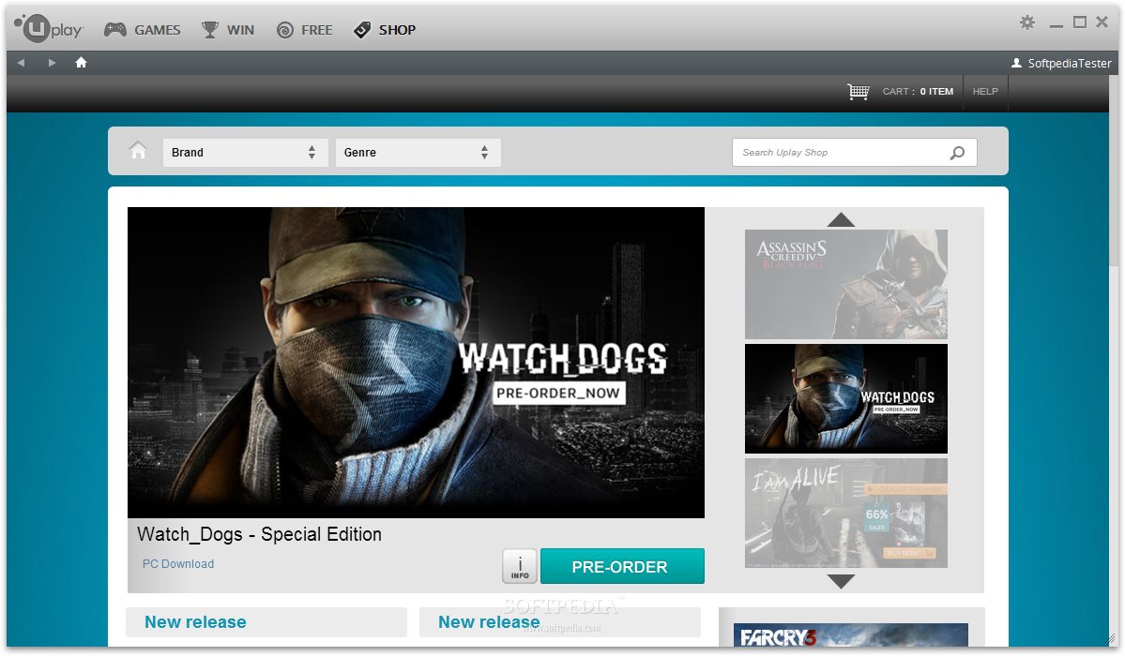This screenshot has height=656, width=1125.
Task: Click the first New release heading
Action: point(195,622)
